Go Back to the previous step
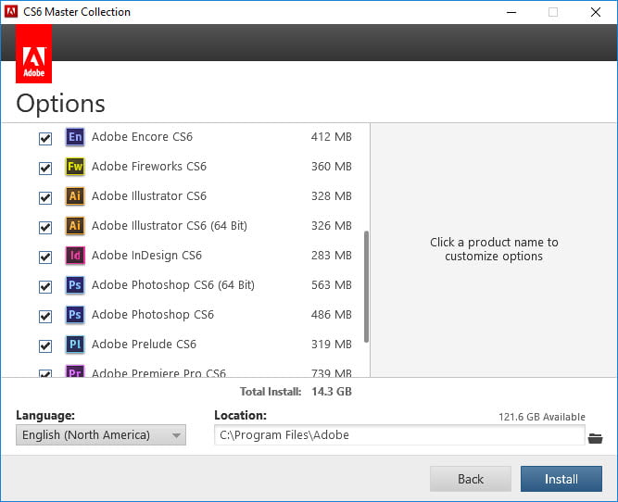The height and width of the screenshot is (502, 618). tap(471, 479)
